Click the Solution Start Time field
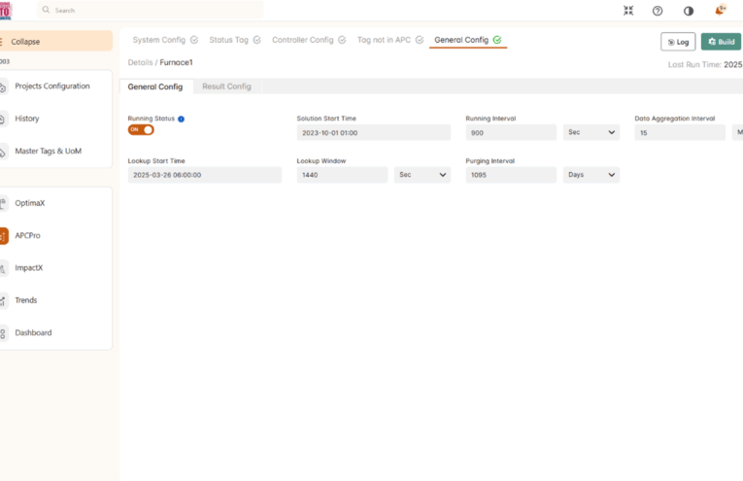The image size is (743, 481). [x=374, y=132]
